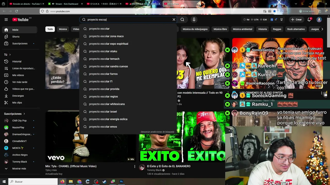Screen dimensions: 330x185
Task: Select suggestion "proyecto escolar energia eolica"
Action: (128, 119)
